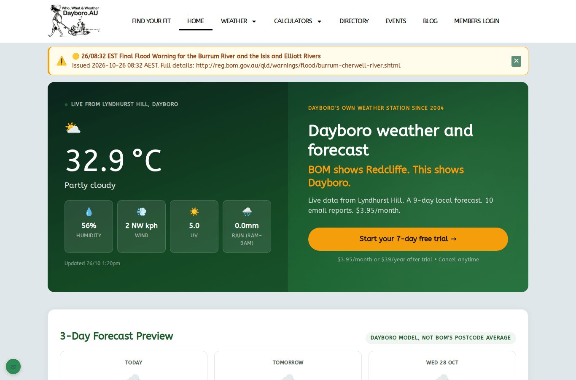The image size is (576, 380).
Task: Click the Partly cloudy condition text
Action: pyautogui.click(x=90, y=185)
